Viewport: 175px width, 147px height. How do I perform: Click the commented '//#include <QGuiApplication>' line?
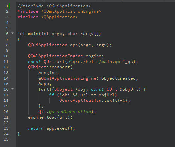coord(54,6)
